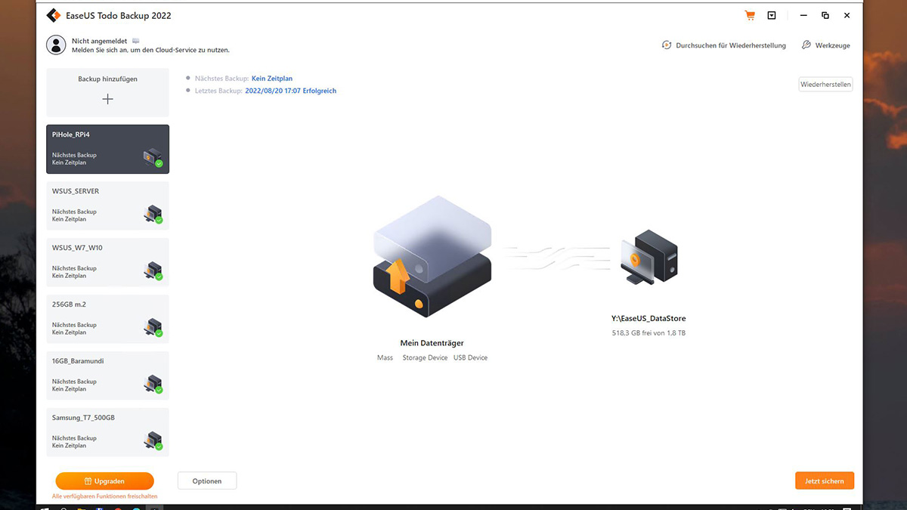Viewport: 907px width, 510px height.
Task: Open the title bar dropdown menu icon
Action: pyautogui.click(x=771, y=15)
